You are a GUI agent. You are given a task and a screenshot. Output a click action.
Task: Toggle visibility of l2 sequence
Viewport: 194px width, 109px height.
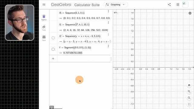click(53, 38)
